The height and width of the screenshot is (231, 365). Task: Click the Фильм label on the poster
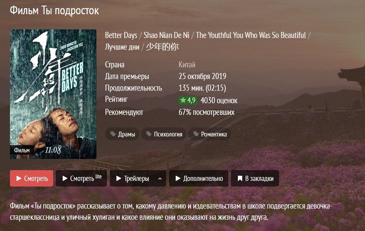point(22,150)
